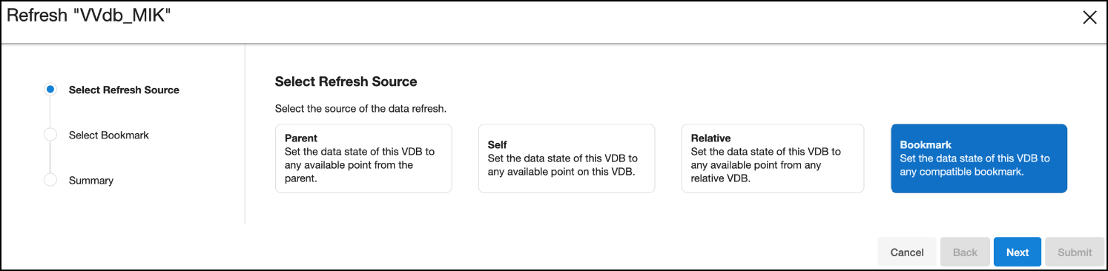Choose Relative as the refresh source
Viewport: 1108px width, 271px height.
(x=773, y=158)
